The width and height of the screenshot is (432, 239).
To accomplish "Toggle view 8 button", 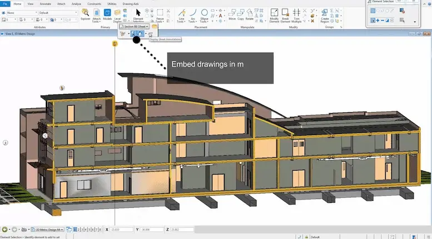I will coord(100,230).
